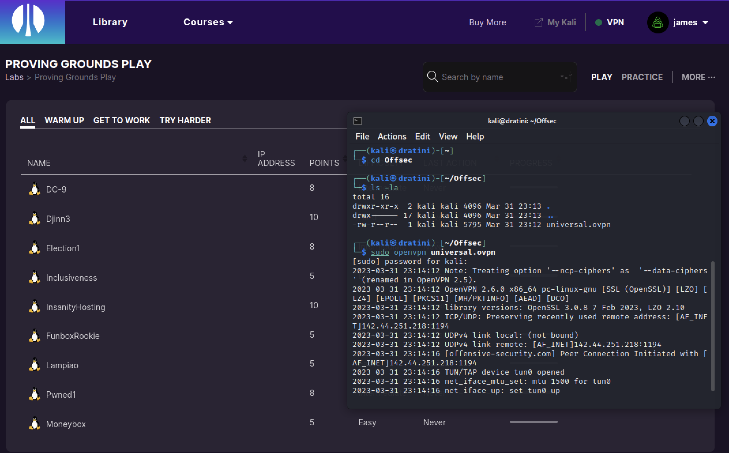The width and height of the screenshot is (729, 453).
Task: Click the magnifying glass search icon
Action: pyautogui.click(x=432, y=76)
